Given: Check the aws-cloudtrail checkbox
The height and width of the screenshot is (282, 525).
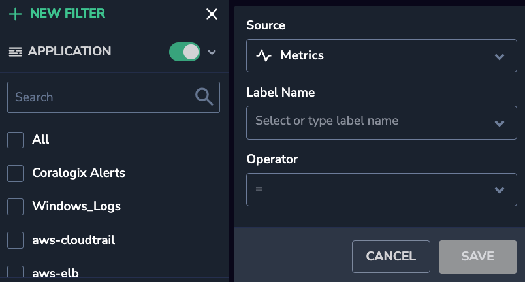Looking at the screenshot, I should (x=16, y=240).
